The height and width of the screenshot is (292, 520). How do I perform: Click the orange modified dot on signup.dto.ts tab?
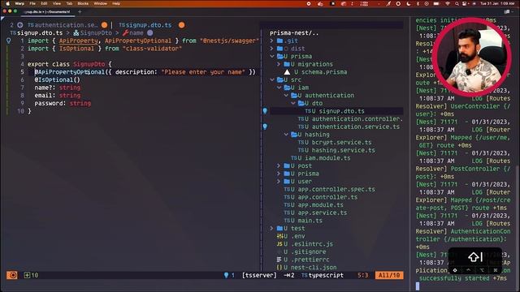[x=181, y=25]
